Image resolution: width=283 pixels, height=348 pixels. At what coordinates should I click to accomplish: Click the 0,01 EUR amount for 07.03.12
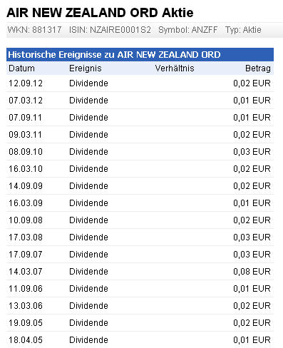(252, 101)
